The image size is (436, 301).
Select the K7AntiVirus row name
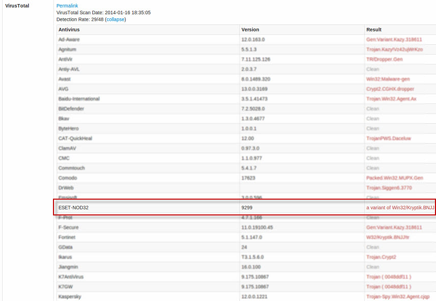pos(71,277)
